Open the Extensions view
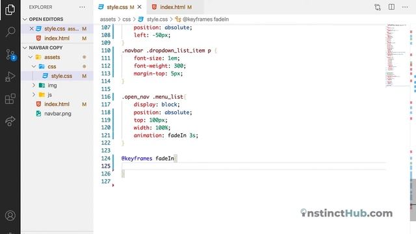 (x=10, y=99)
